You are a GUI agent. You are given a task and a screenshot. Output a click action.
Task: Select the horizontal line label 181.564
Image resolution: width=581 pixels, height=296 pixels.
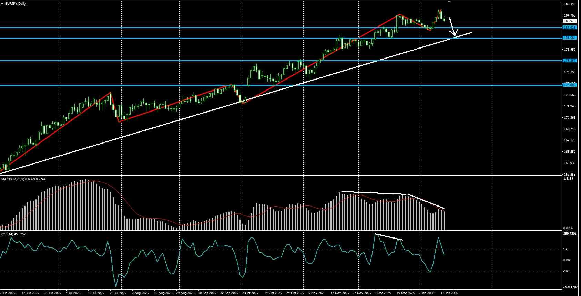[x=570, y=38]
